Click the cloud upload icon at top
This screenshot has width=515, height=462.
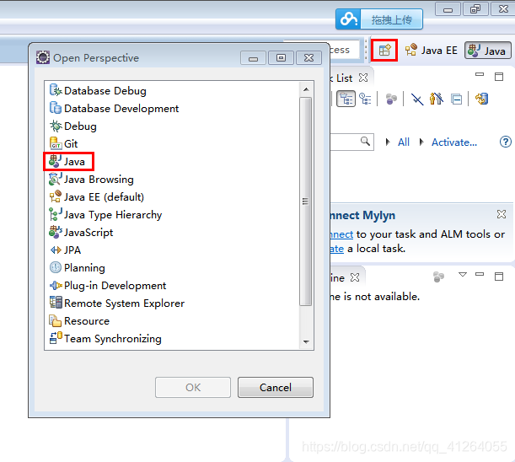click(348, 19)
